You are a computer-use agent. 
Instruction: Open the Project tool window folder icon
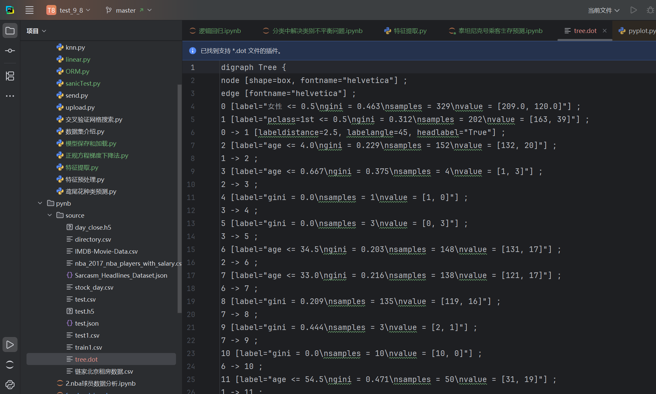pyautogui.click(x=10, y=31)
